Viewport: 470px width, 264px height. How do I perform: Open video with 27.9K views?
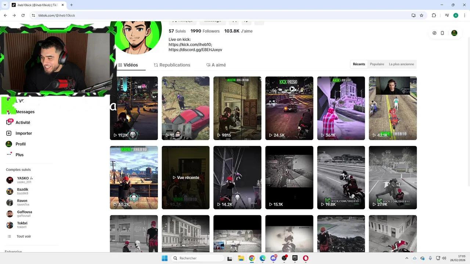(x=393, y=177)
